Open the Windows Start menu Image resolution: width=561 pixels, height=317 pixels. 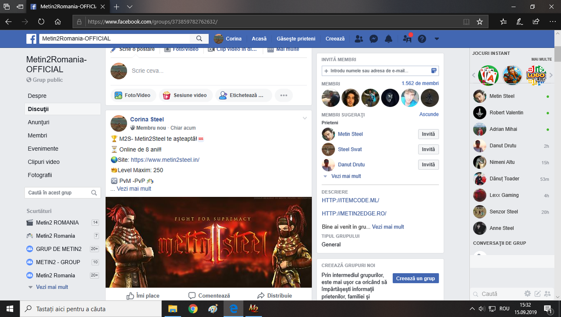[x=10, y=309]
